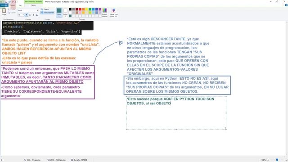Select the Transparente background option

coord(47,13)
